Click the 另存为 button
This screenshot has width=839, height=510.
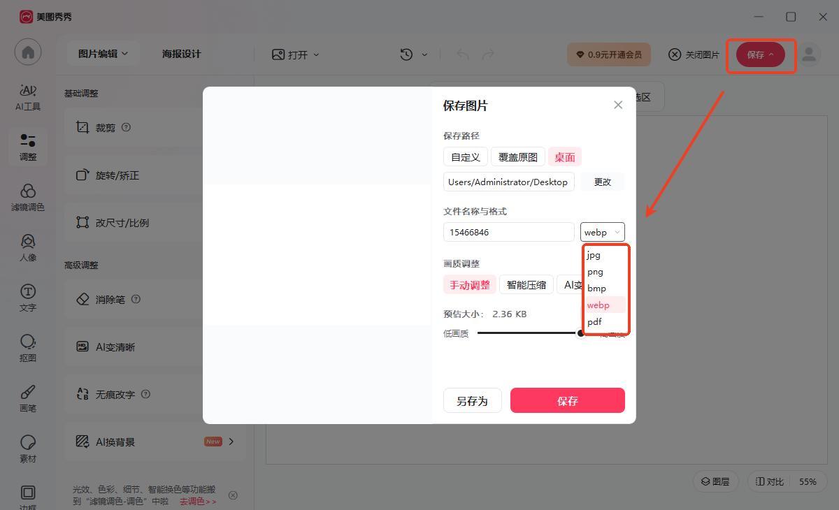point(472,401)
